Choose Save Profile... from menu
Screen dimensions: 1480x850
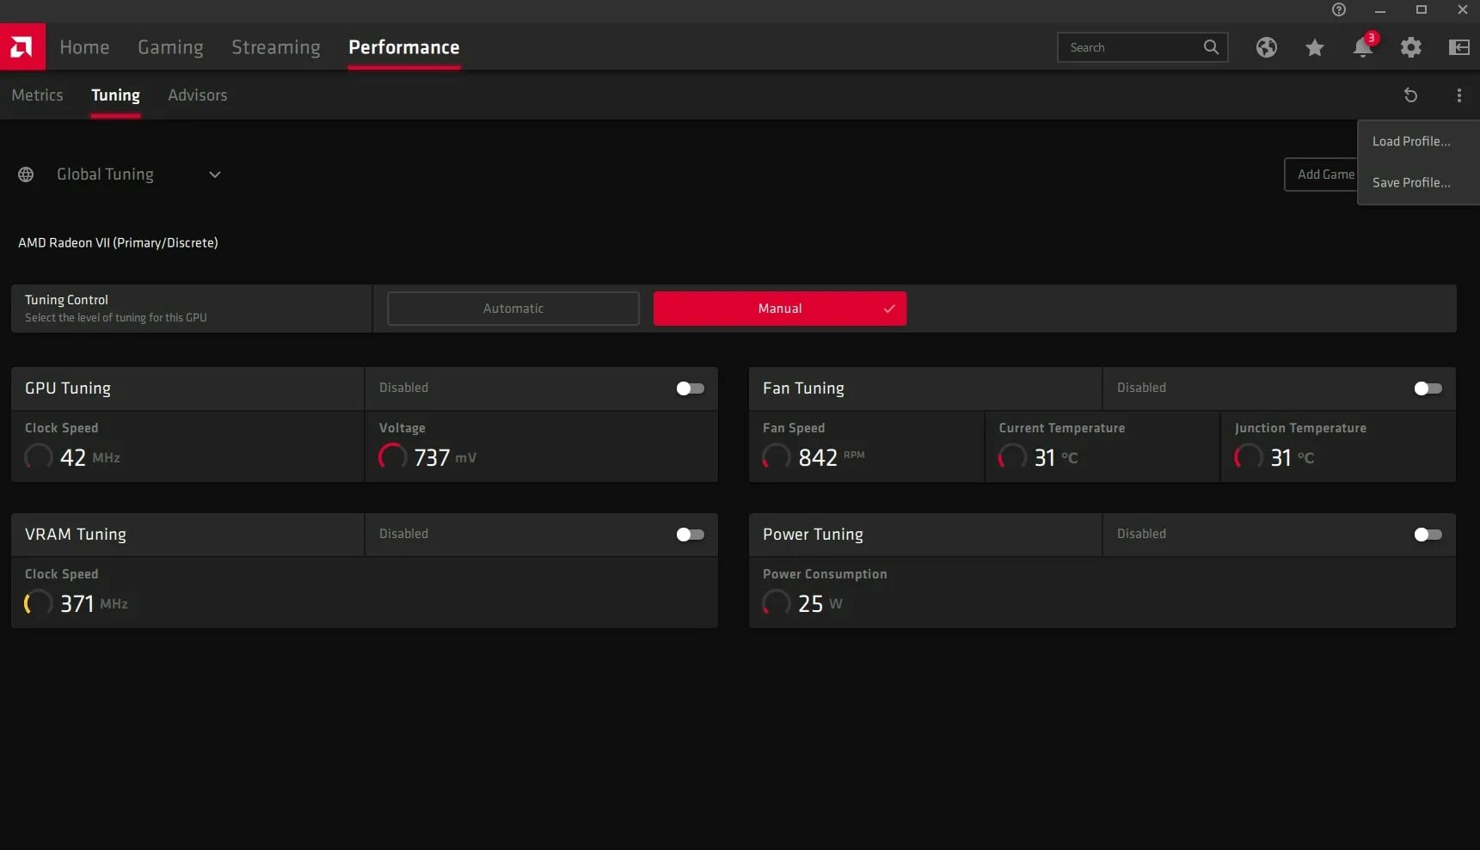(x=1419, y=182)
